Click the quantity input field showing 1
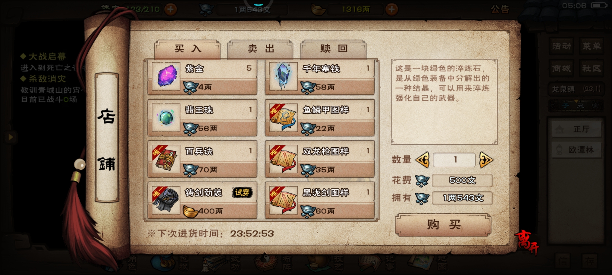The width and height of the screenshot is (612, 275). point(454,160)
